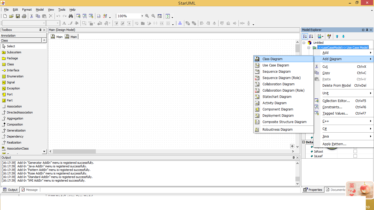Select the Exception tool in Toolbox
This screenshot has height=210, width=374.
pyautogui.click(x=24, y=88)
